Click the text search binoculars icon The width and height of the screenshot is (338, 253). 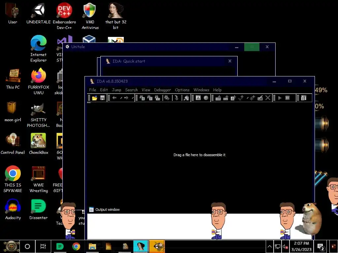[150, 98]
